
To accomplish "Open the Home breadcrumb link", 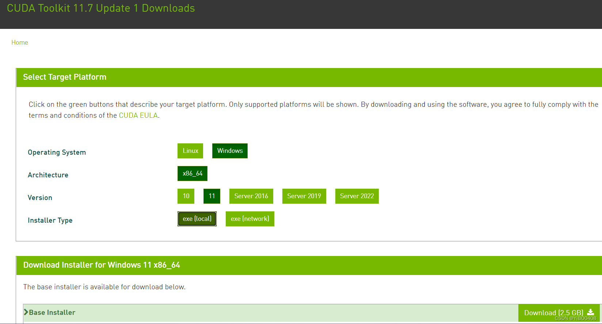I will (x=20, y=42).
